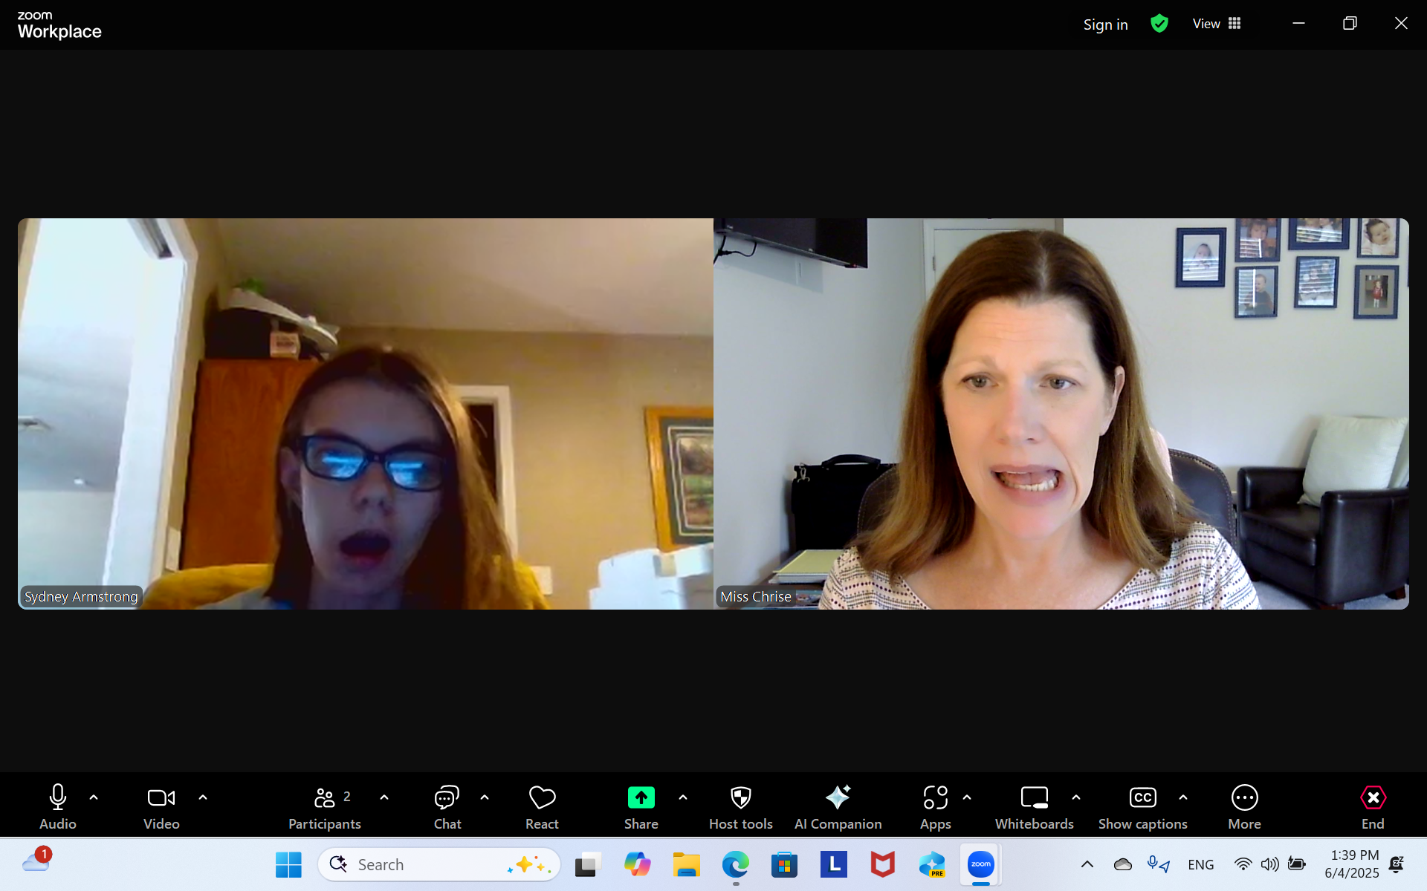Select Sydney Armstrong's video tile

click(365, 414)
